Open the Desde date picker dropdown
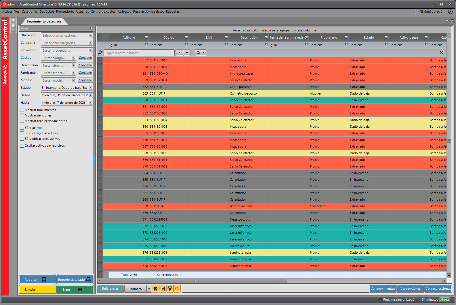The width and height of the screenshot is (456, 305). pos(90,95)
